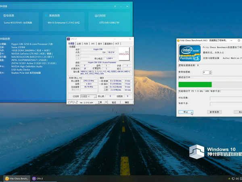242x182 pixels.
Task: Click the NVIDIA tray icon
Action: tap(229, 179)
